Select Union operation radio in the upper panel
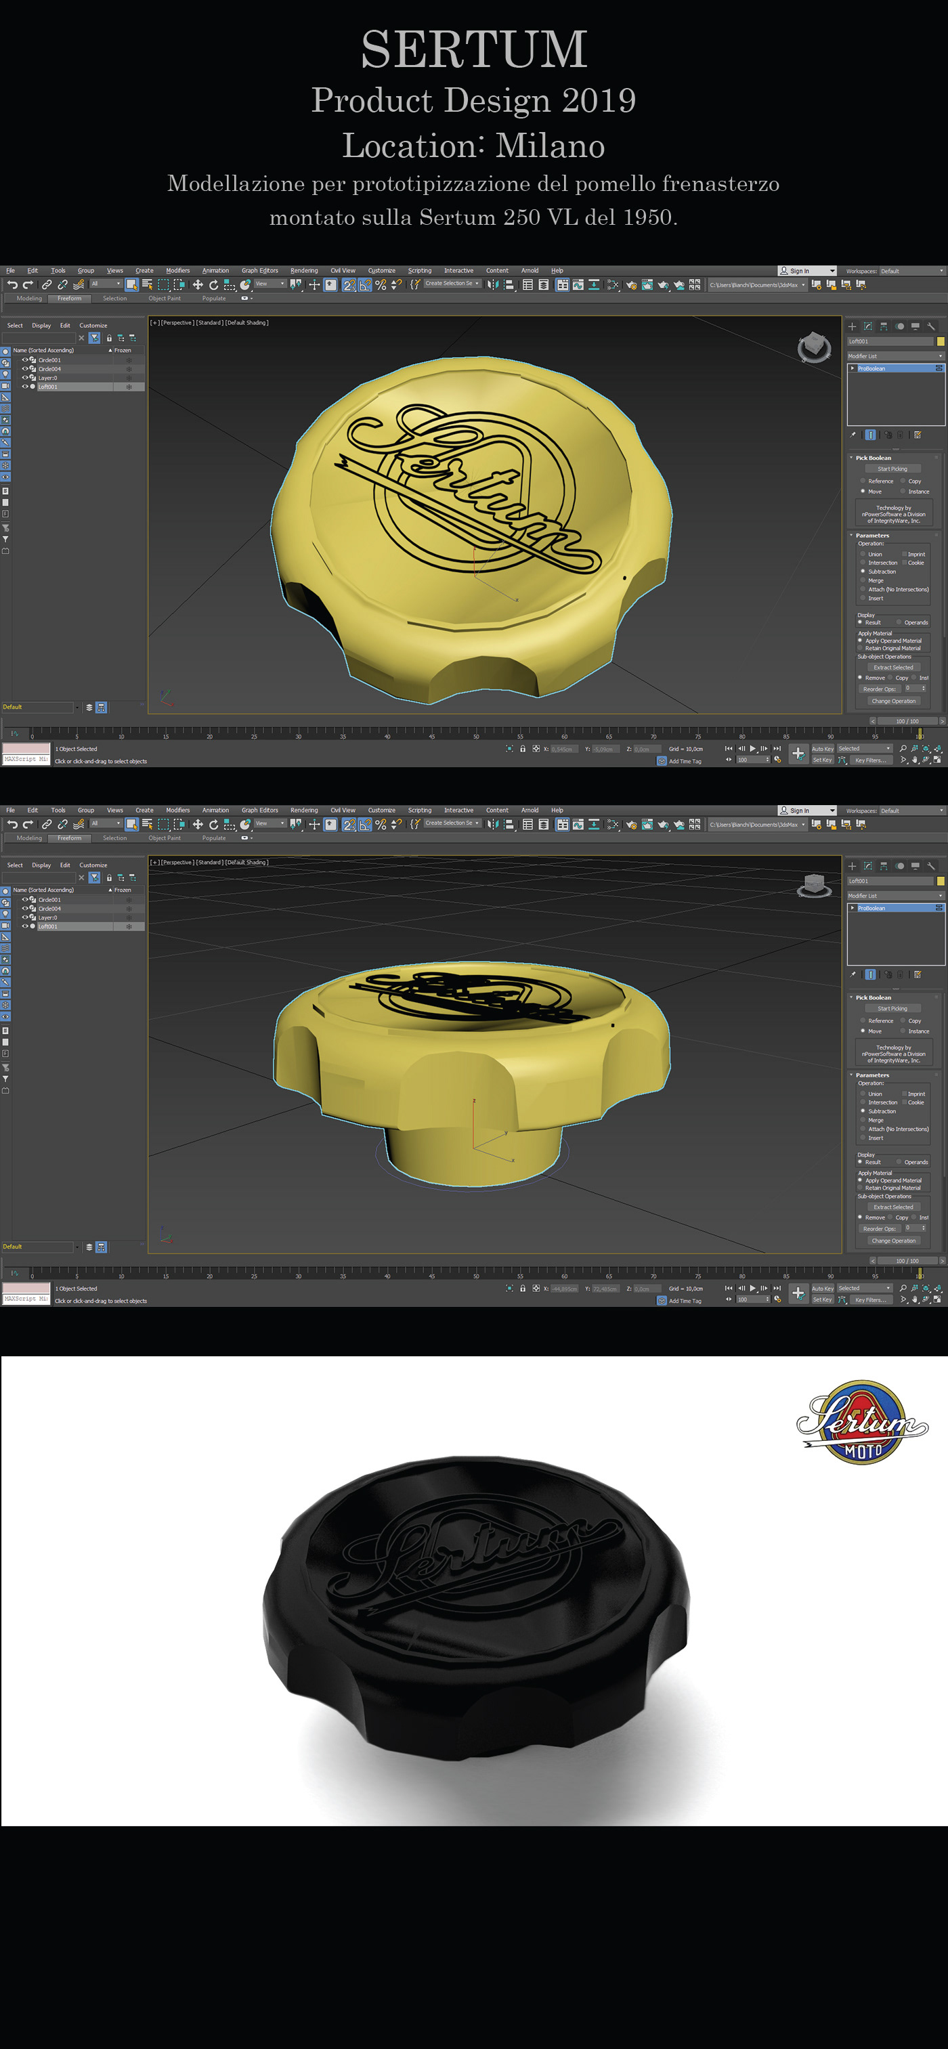Viewport: 948px width, 2049px height. tap(863, 554)
